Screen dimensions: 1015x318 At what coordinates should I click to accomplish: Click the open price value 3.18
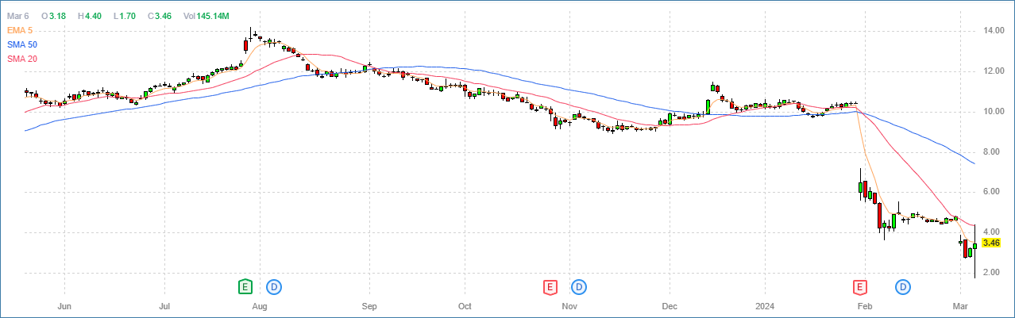[x=57, y=16]
